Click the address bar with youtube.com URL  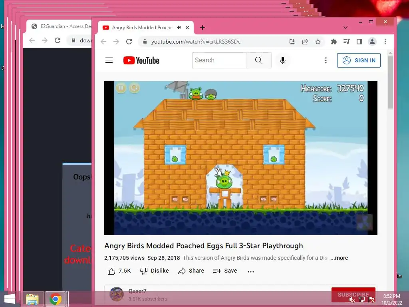[x=214, y=42]
